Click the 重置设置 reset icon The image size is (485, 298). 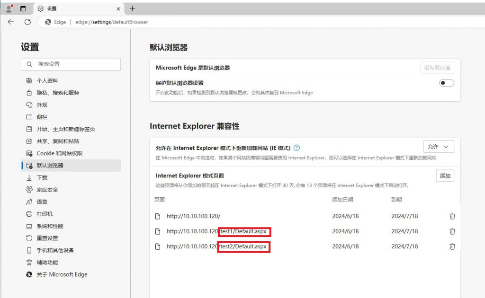29,238
